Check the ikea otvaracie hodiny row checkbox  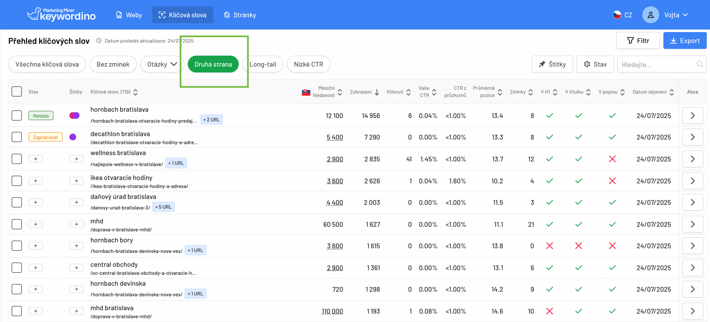pyautogui.click(x=17, y=181)
